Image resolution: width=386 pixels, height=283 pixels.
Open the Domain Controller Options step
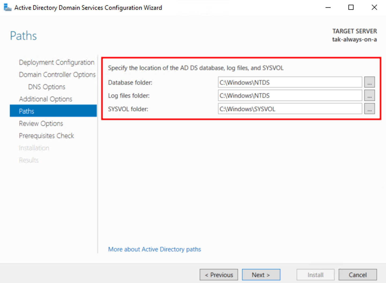pyautogui.click(x=57, y=75)
